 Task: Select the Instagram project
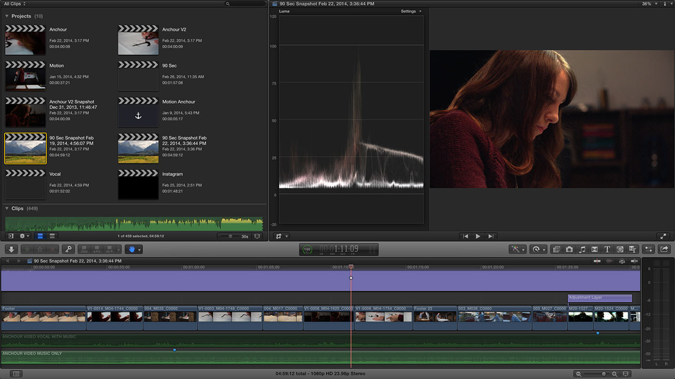tap(138, 184)
